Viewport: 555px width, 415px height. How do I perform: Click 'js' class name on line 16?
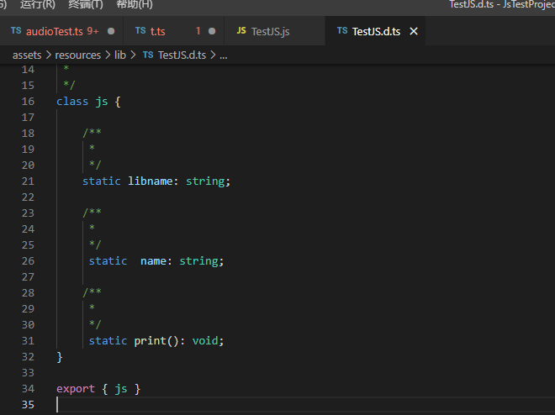(102, 102)
